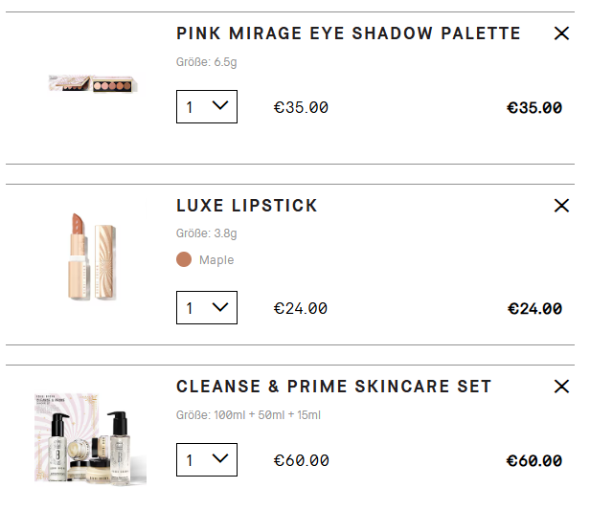590x510 pixels.
Task: Click the eye shadow palette thumbnail
Action: pyautogui.click(x=93, y=84)
